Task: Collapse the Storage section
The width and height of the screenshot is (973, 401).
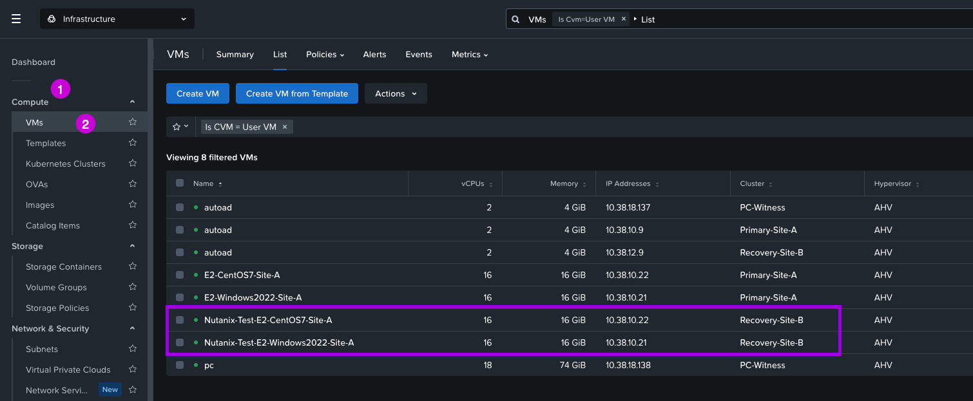Action: click(133, 246)
